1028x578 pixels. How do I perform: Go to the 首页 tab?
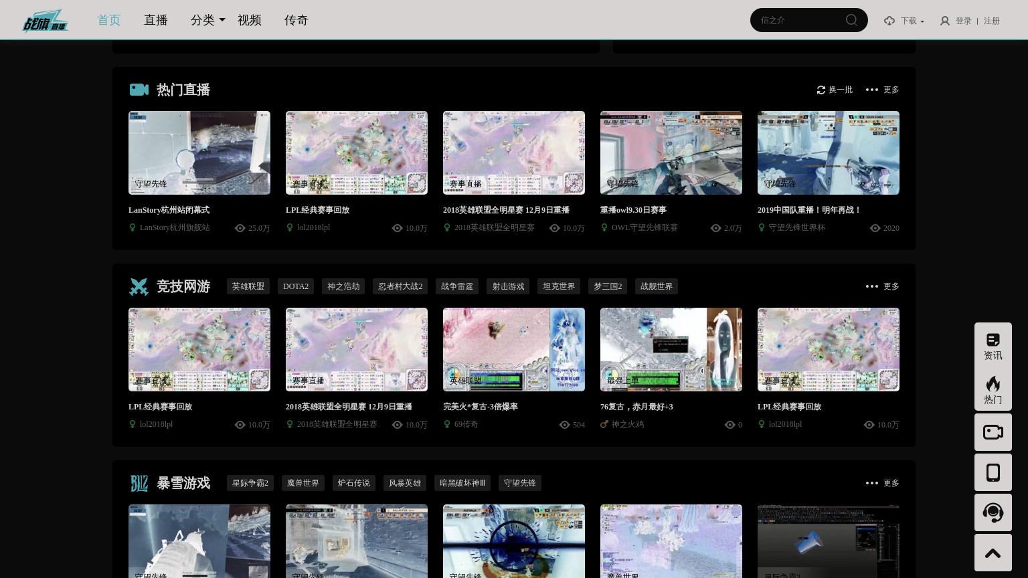tap(108, 20)
